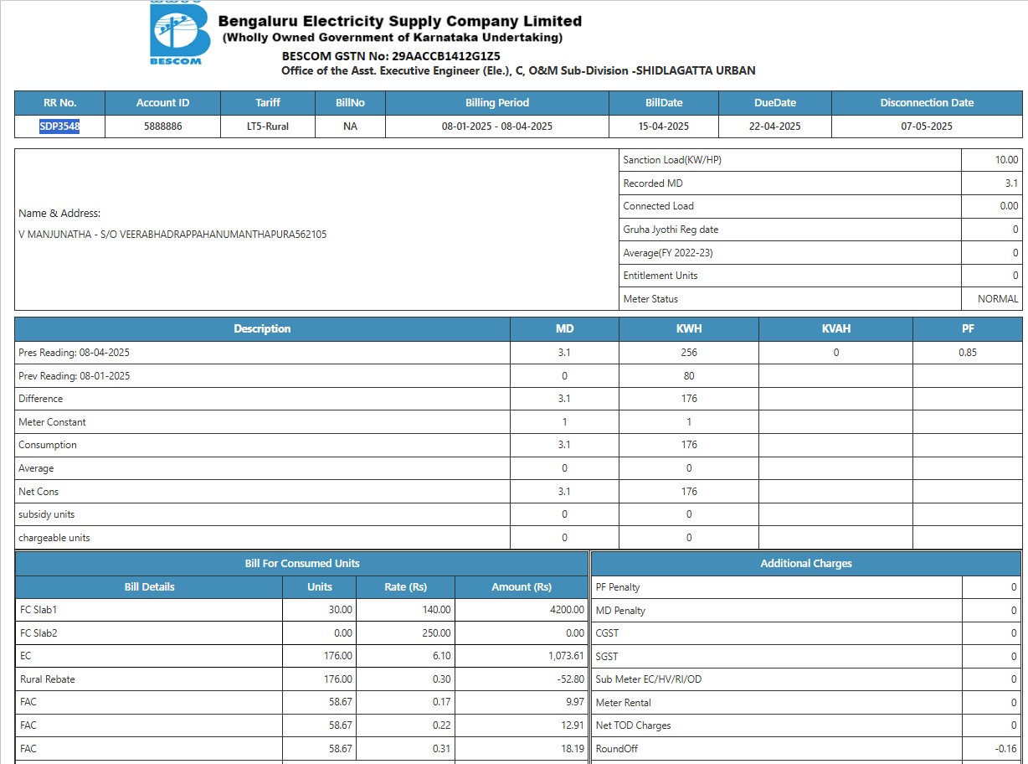Screen dimensions: 1028x764
Task: Click the Bengaluru Electricity Supply Company title
Action: tap(400, 21)
